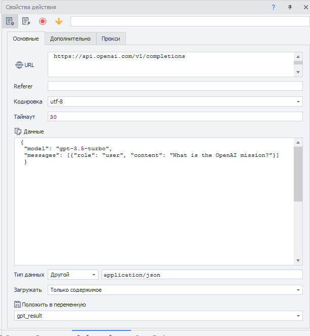Click the red record breakpoint icon
This screenshot has width=310, height=336.
pyautogui.click(x=43, y=21)
